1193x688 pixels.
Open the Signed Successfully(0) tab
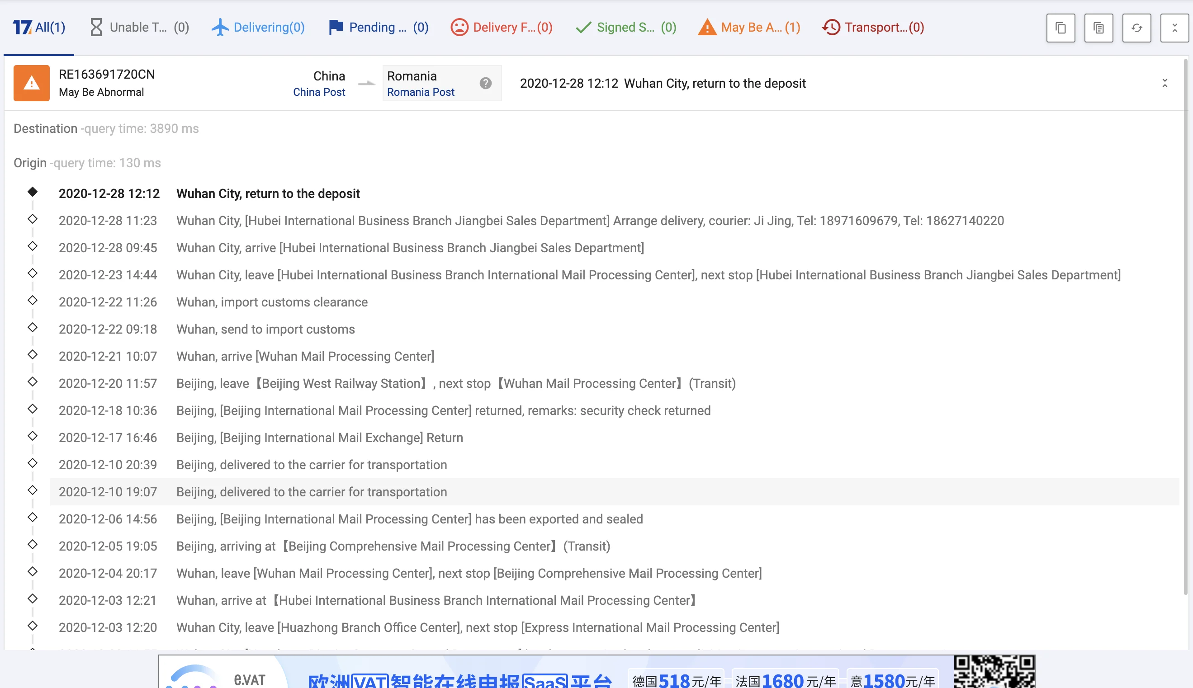coord(626,28)
